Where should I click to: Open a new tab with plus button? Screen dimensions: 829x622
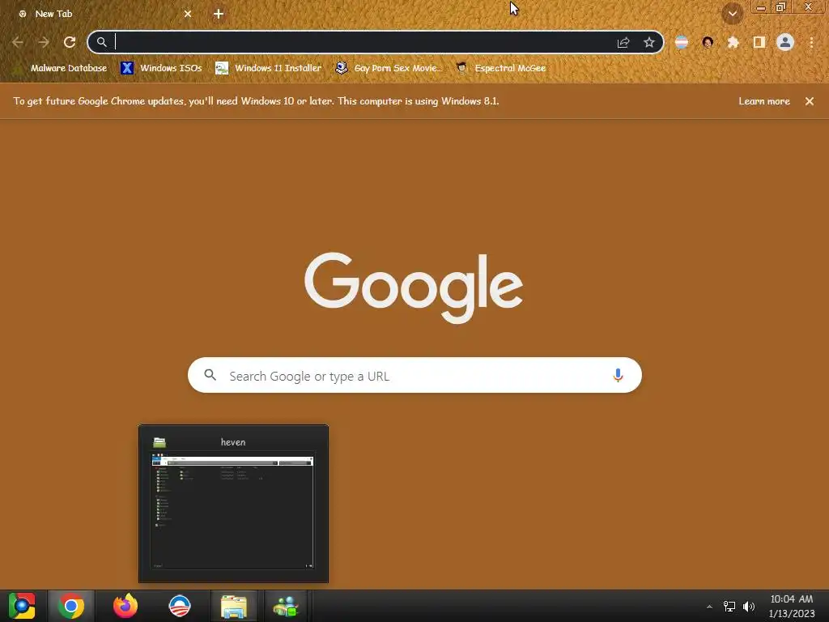(219, 14)
